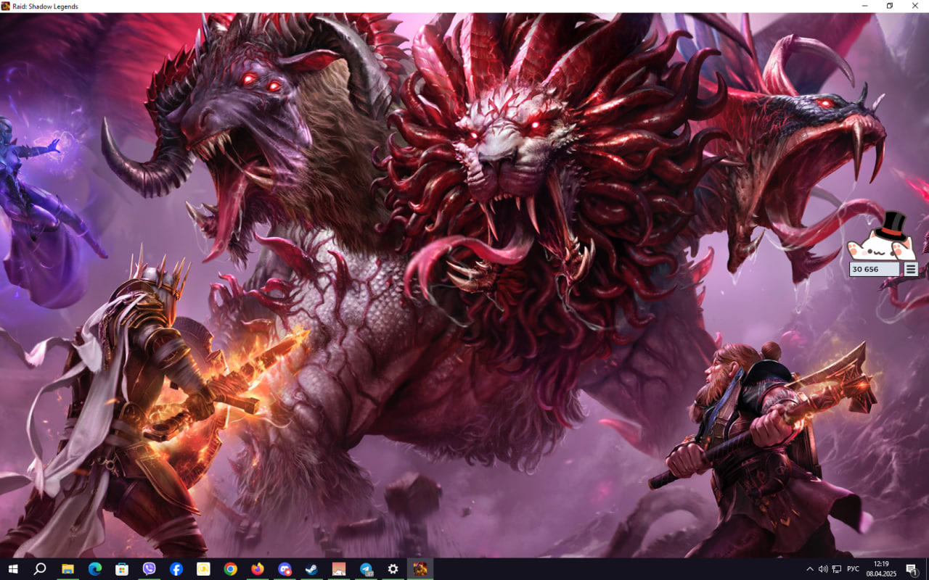929x580 pixels.
Task: Switch to Firefox in the taskbar
Action: [258, 569]
